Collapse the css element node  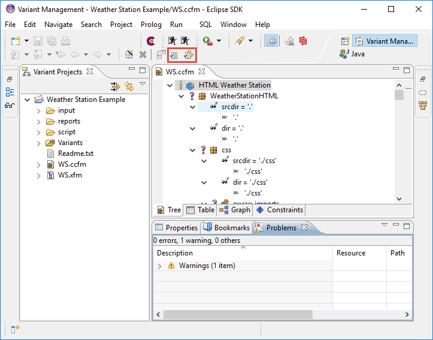[192, 151]
